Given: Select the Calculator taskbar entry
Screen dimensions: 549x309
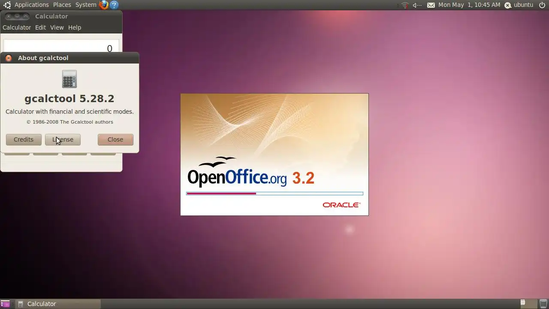Looking at the screenshot, I should [57, 304].
